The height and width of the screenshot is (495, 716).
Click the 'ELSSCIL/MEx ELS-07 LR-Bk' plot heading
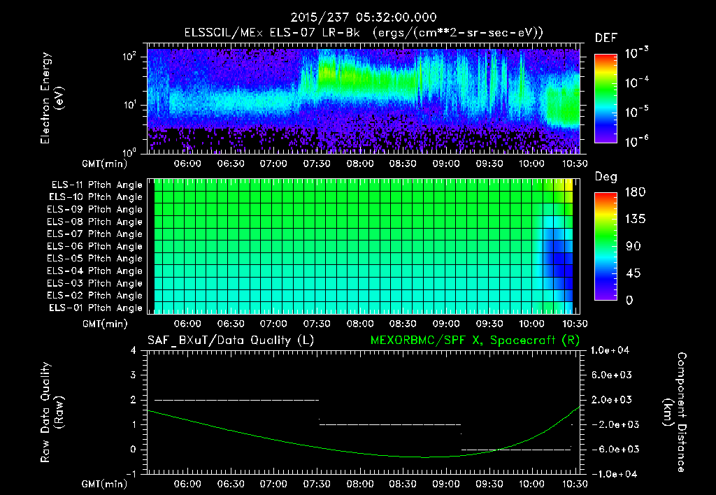click(x=272, y=33)
